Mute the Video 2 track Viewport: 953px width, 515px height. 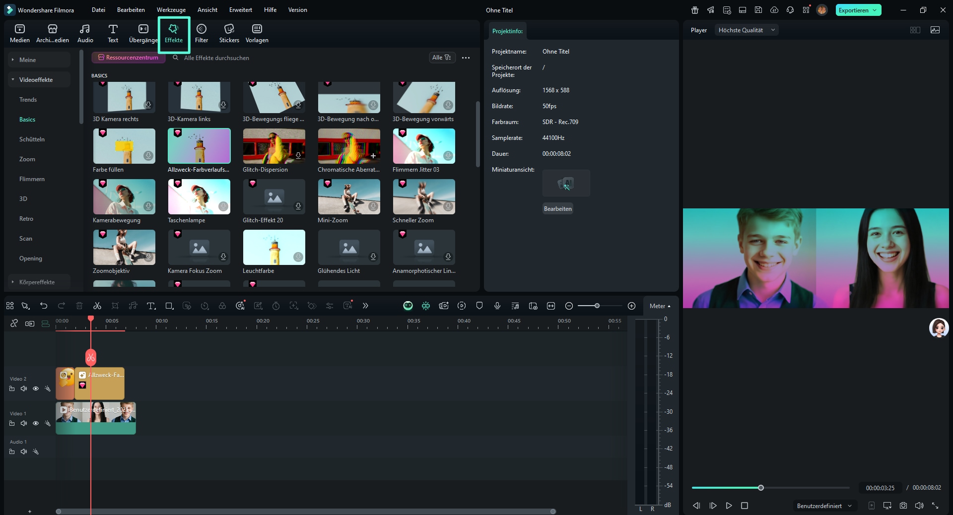pos(24,388)
